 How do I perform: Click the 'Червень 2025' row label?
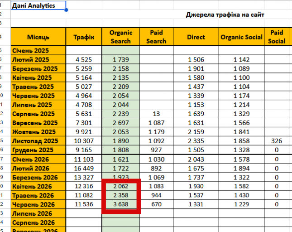tap(38, 96)
